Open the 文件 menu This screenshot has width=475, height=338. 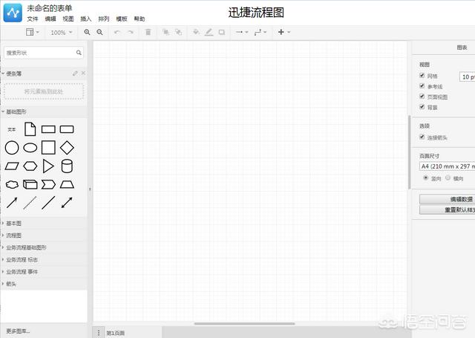[33, 19]
